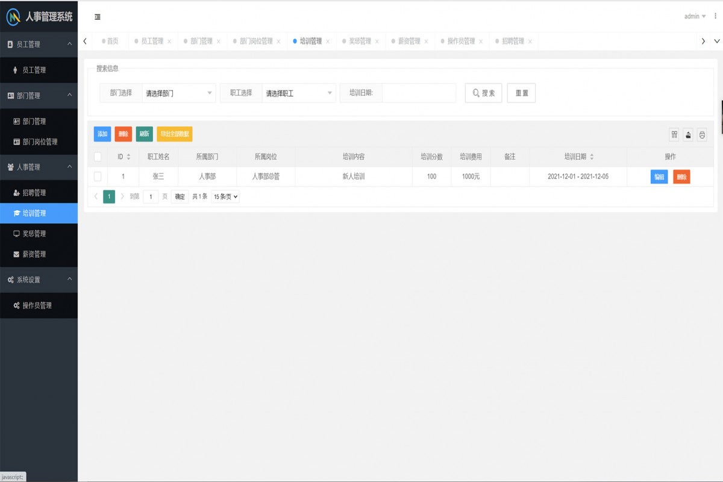The image size is (723, 482).
Task: Switch to the 薪资管理 tab
Action: [x=410, y=42]
